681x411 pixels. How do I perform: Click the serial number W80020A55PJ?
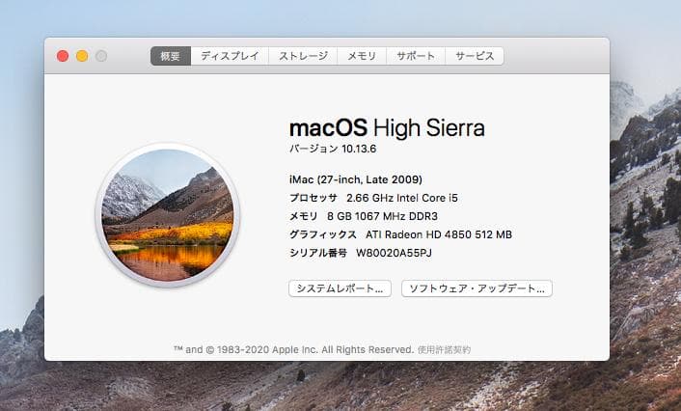tap(394, 253)
